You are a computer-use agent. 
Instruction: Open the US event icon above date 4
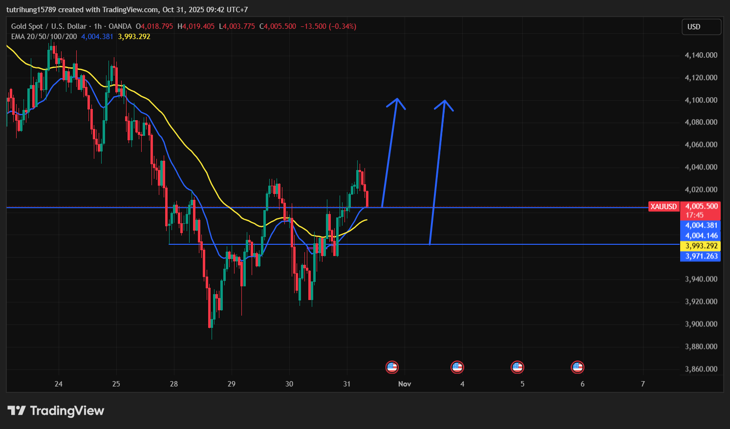457,367
